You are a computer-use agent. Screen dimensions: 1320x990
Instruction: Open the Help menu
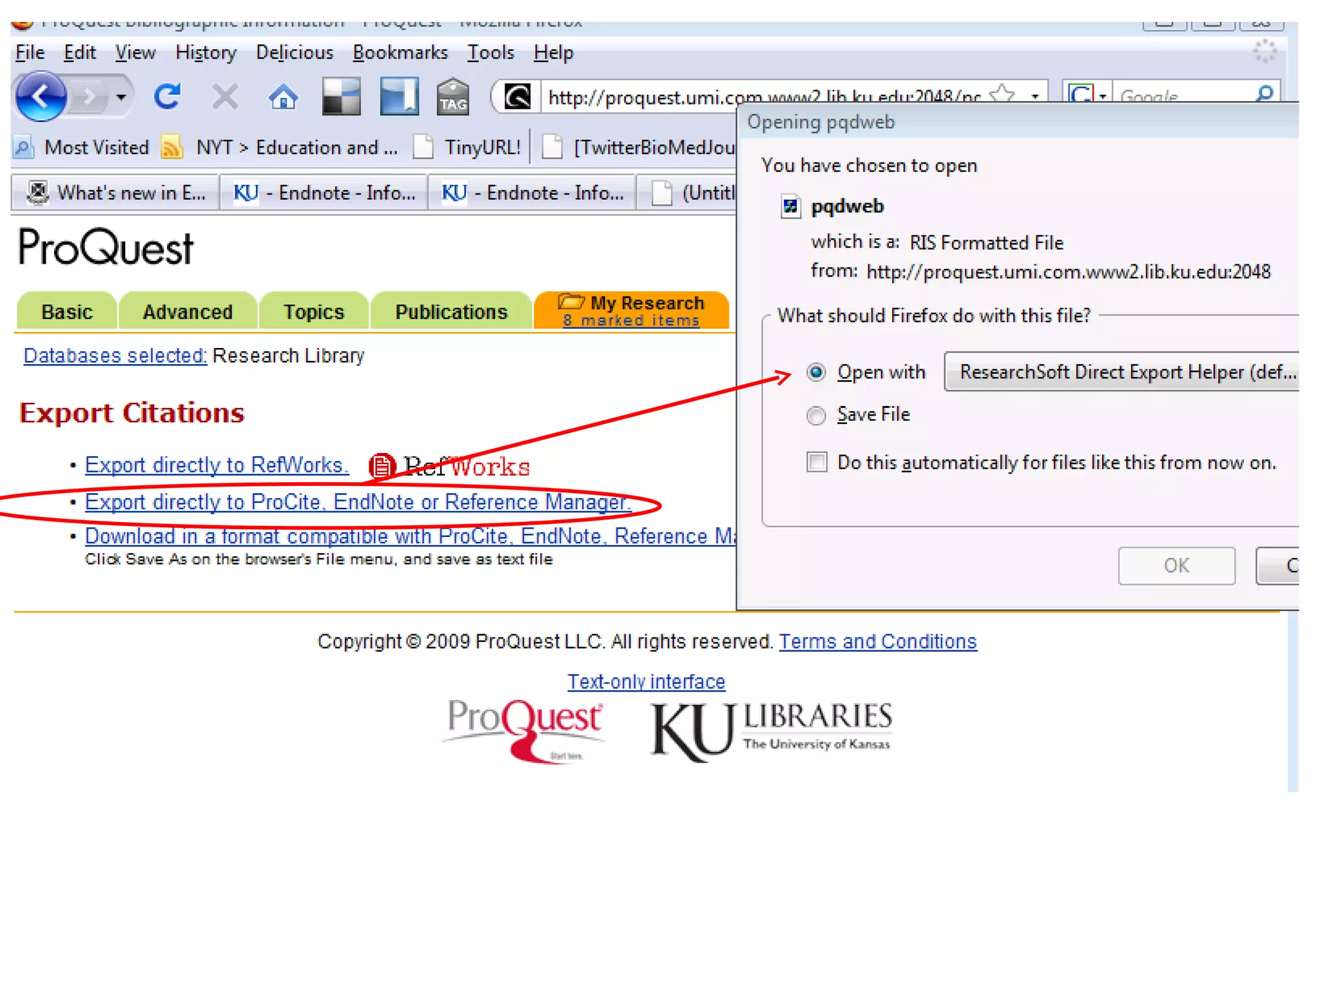[553, 52]
